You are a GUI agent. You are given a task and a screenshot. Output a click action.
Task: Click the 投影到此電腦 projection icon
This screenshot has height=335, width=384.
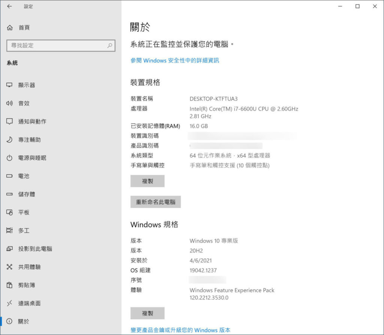click(9, 249)
